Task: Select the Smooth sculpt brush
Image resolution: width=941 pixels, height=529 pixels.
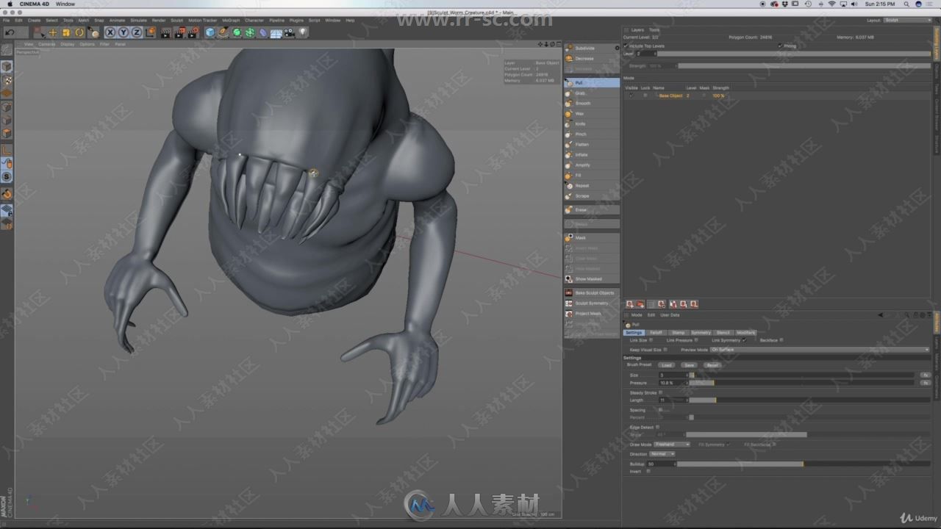Action: pyautogui.click(x=592, y=104)
